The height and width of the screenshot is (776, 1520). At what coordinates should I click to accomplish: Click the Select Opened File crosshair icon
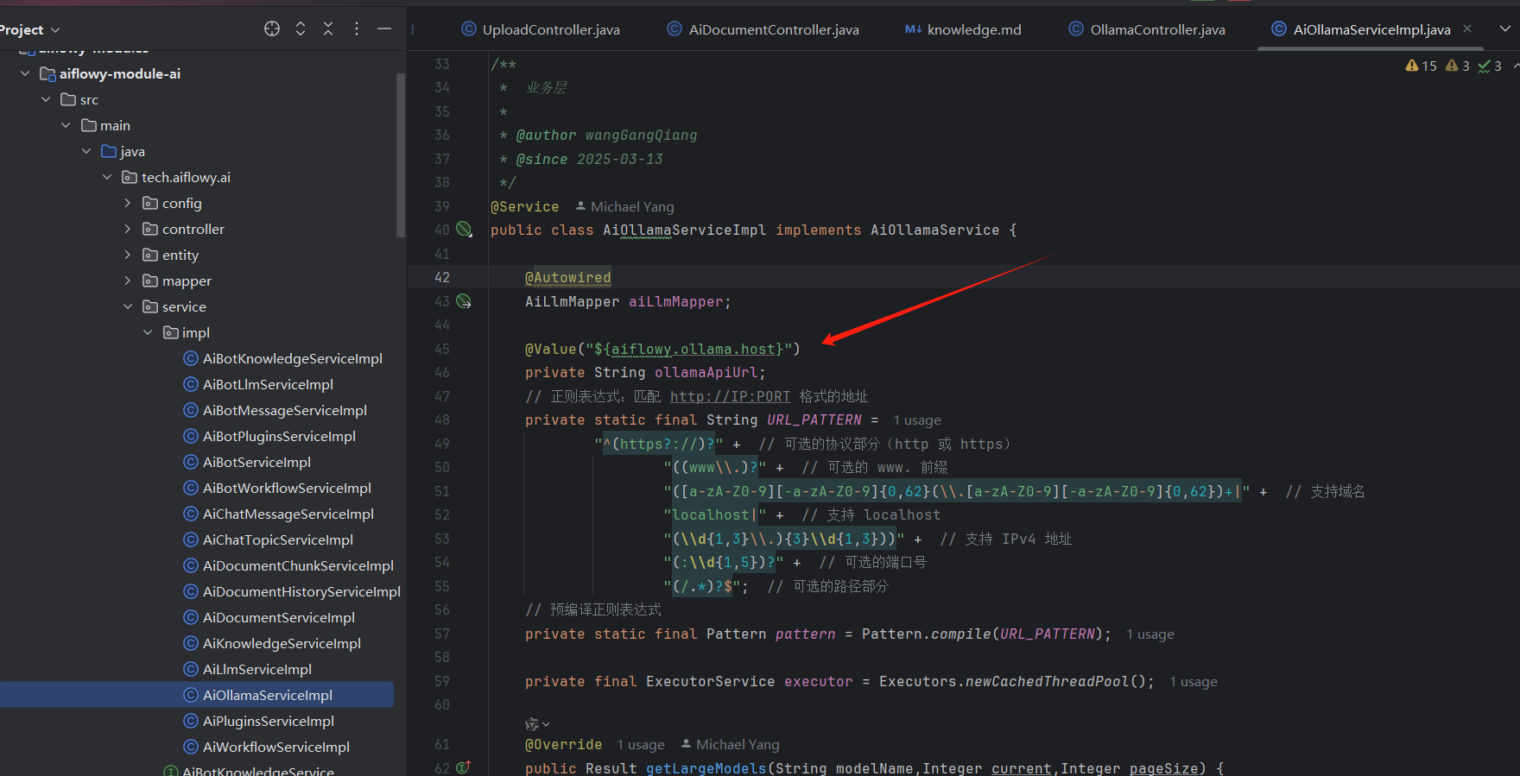tap(272, 28)
